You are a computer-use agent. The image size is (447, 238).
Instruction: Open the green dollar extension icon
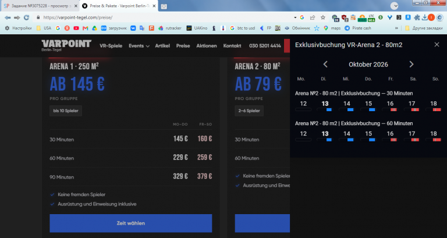(381, 17)
